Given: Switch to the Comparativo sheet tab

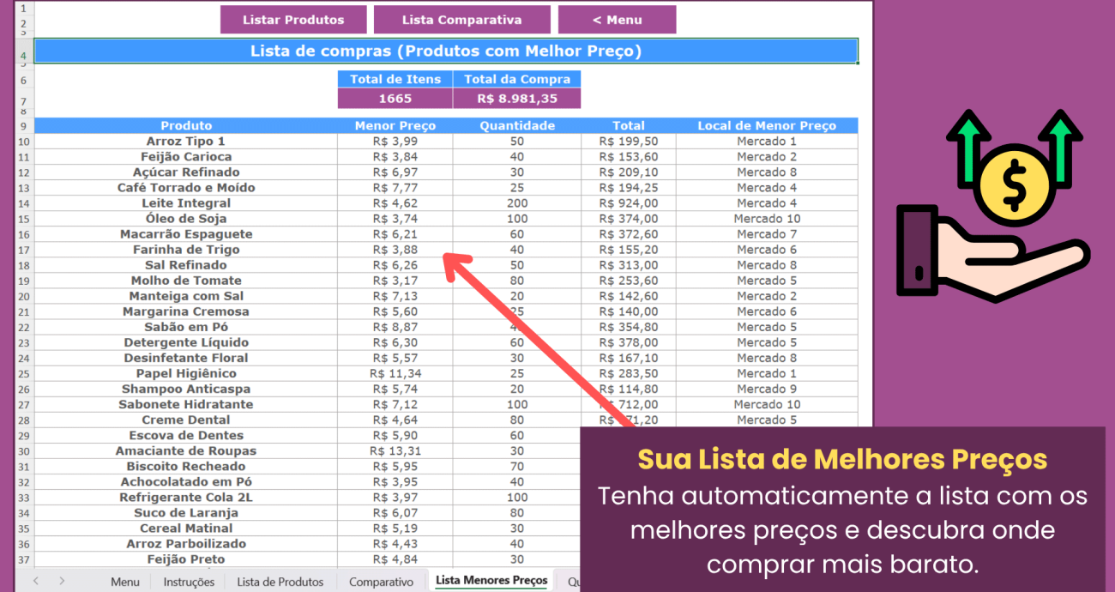Looking at the screenshot, I should [x=381, y=581].
